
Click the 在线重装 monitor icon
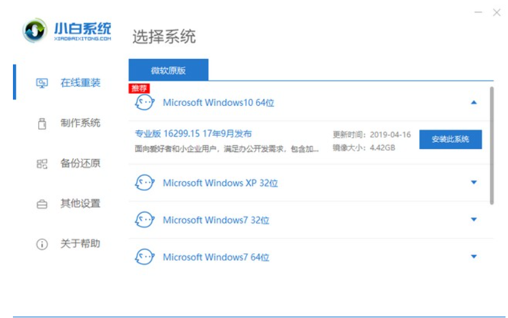tap(42, 83)
